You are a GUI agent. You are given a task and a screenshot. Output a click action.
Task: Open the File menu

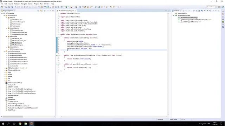[2, 4]
